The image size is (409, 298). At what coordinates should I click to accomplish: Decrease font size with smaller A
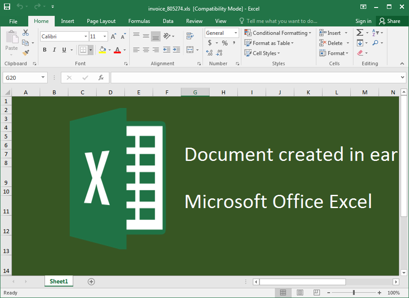coord(123,36)
